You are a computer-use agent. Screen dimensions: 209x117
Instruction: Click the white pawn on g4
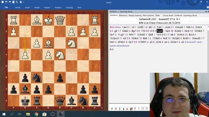click(25, 55)
